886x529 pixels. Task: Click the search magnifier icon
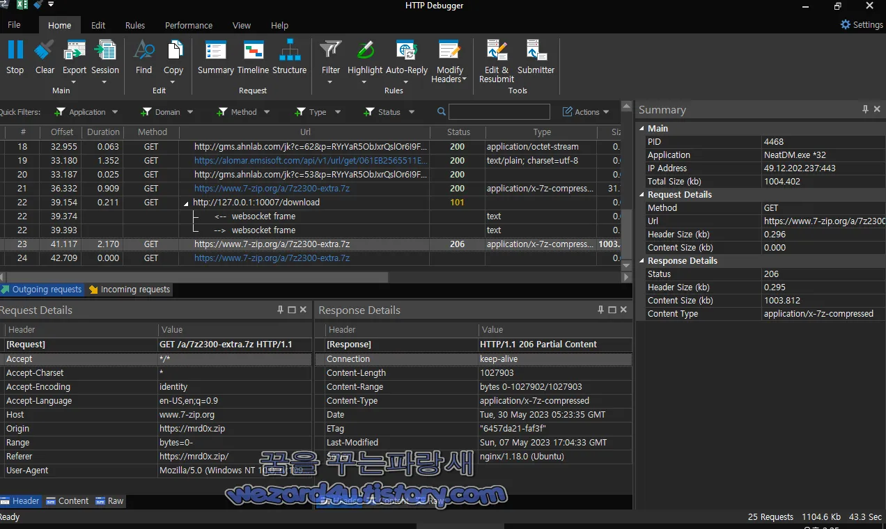(442, 111)
